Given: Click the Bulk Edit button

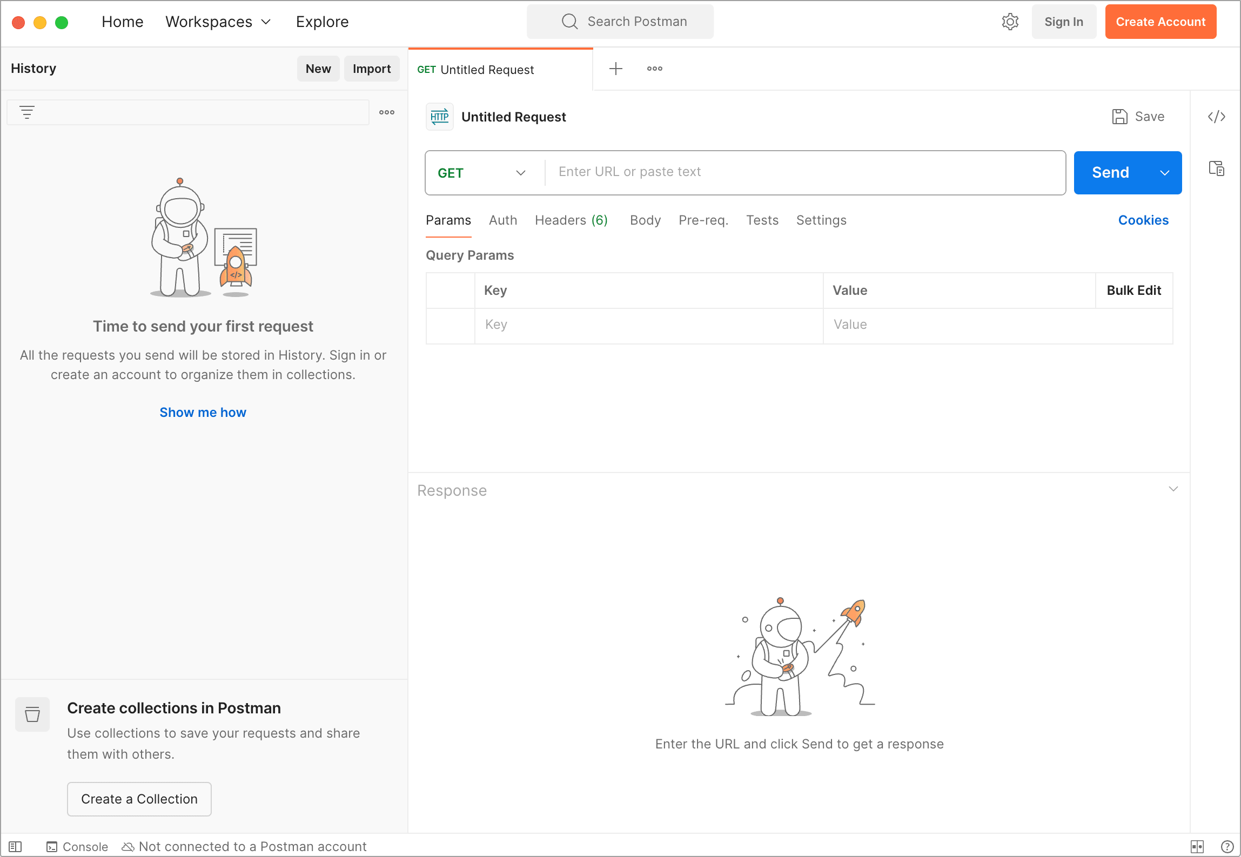Looking at the screenshot, I should click(x=1133, y=291).
